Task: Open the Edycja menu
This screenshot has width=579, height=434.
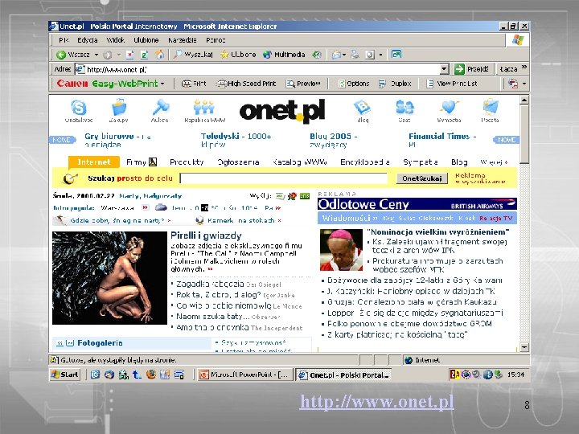Action: 88,40
